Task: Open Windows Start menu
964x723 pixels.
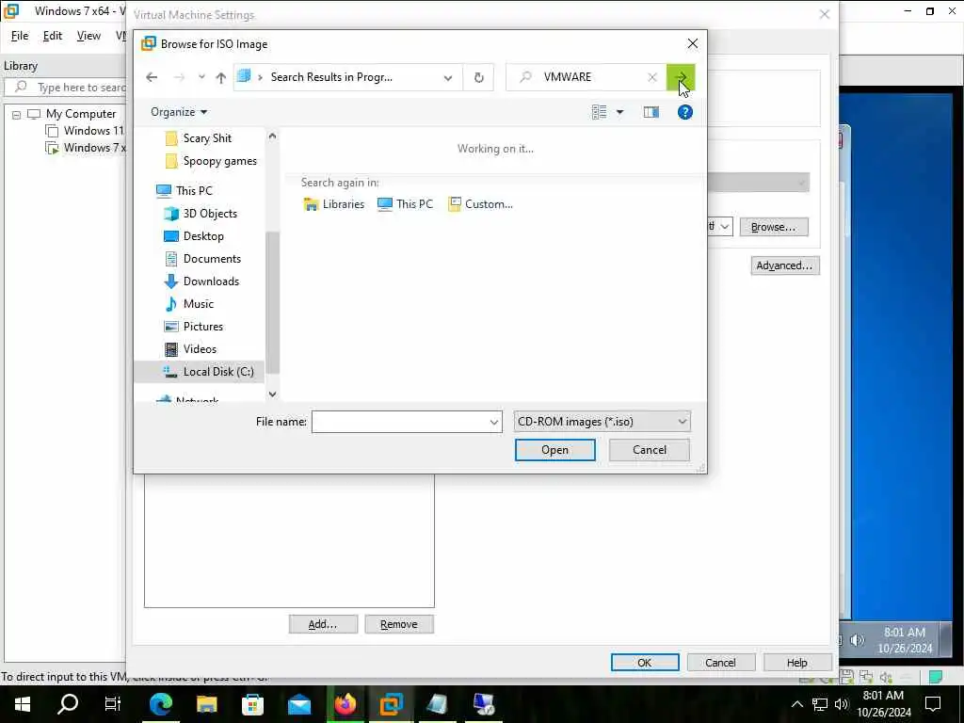Action: pyautogui.click(x=23, y=704)
